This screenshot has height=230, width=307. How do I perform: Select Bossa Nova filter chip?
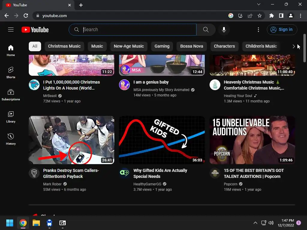pyautogui.click(x=192, y=46)
